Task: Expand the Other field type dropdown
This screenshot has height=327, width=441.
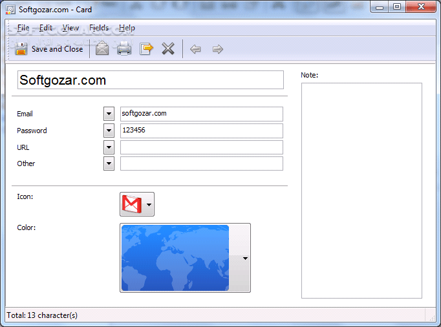Action: [x=109, y=163]
